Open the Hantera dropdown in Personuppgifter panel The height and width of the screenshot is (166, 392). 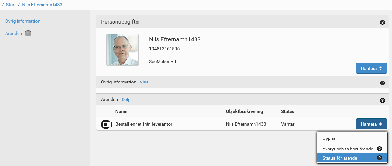pos(371,68)
